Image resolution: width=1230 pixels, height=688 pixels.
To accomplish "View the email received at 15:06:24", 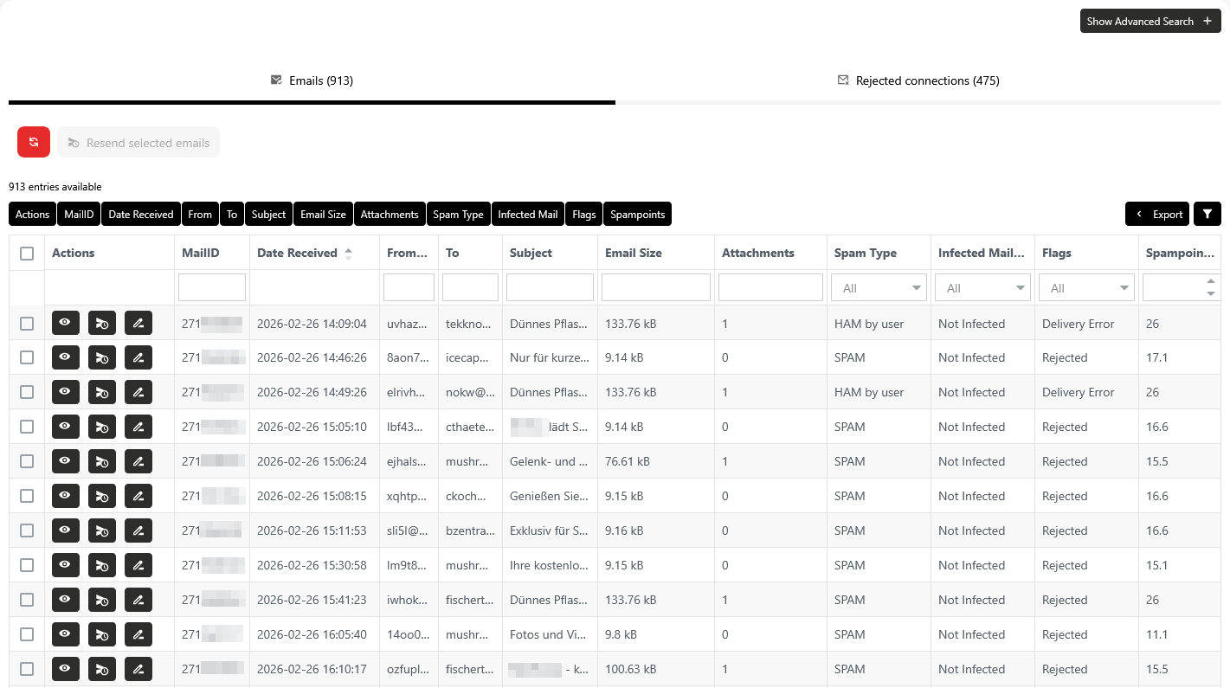I will 65,461.
